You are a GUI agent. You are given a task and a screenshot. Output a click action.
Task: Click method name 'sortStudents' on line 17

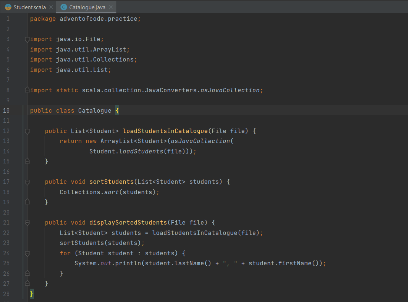pyautogui.click(x=112, y=182)
